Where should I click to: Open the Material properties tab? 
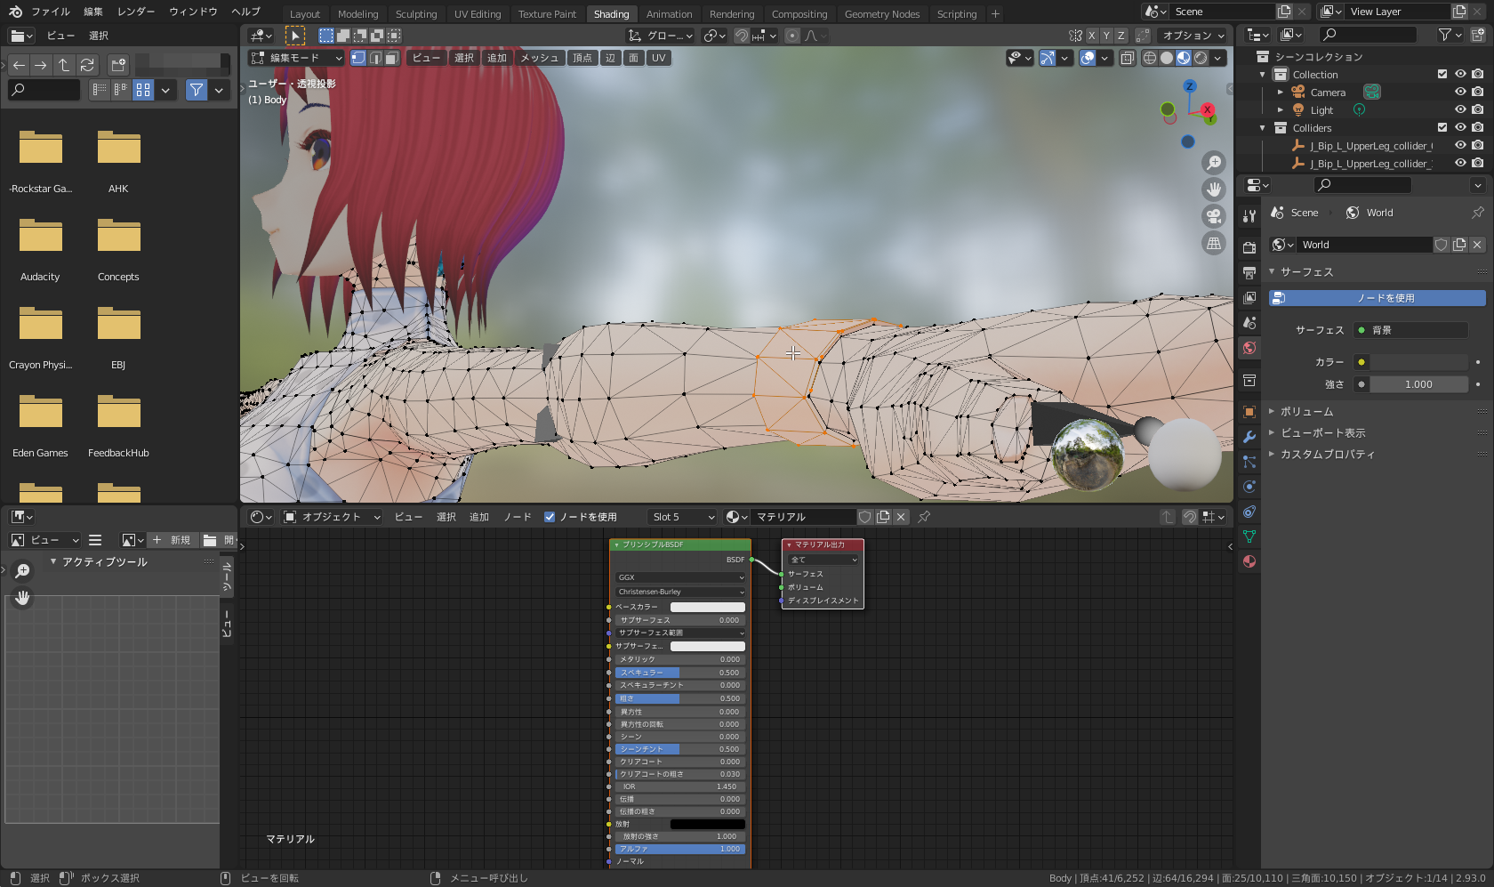(x=1249, y=561)
